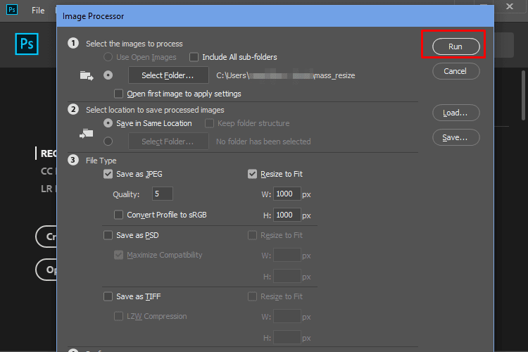The image size is (528, 352).
Task: Enable LZW Compression checkbox
Action: tap(118, 316)
